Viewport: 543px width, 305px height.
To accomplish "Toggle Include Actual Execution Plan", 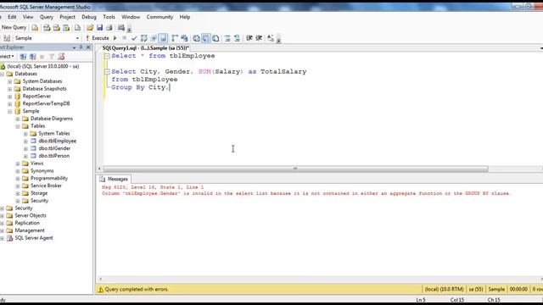I will 175,38.
